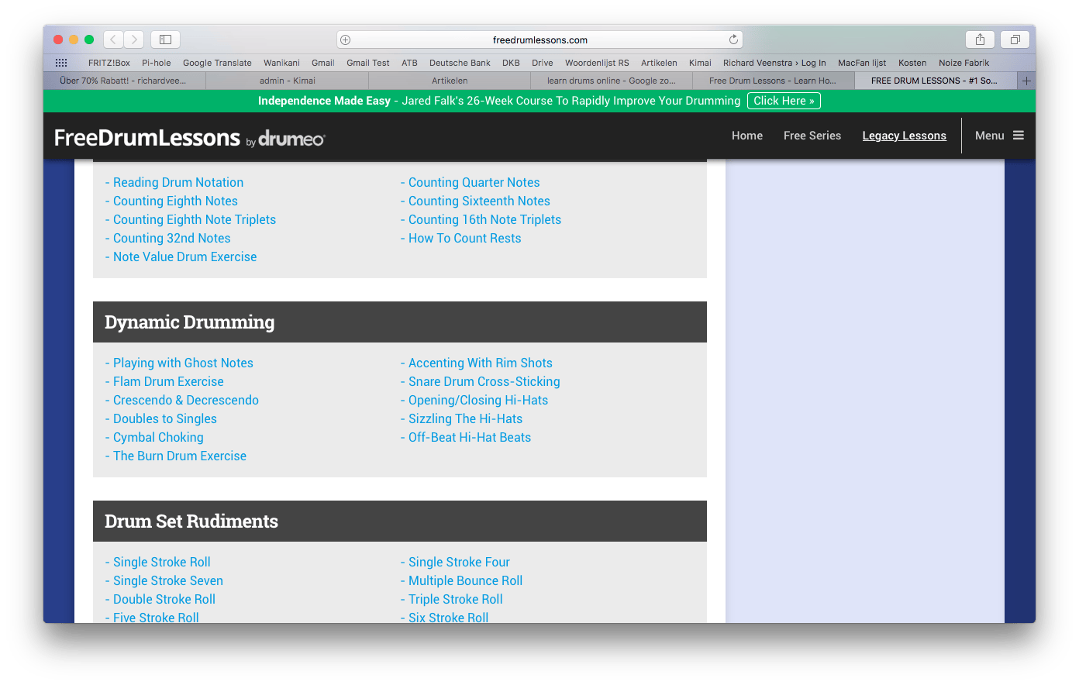Open Counting Eighth Notes lesson
Screen dimensions: 1079x685
175,201
